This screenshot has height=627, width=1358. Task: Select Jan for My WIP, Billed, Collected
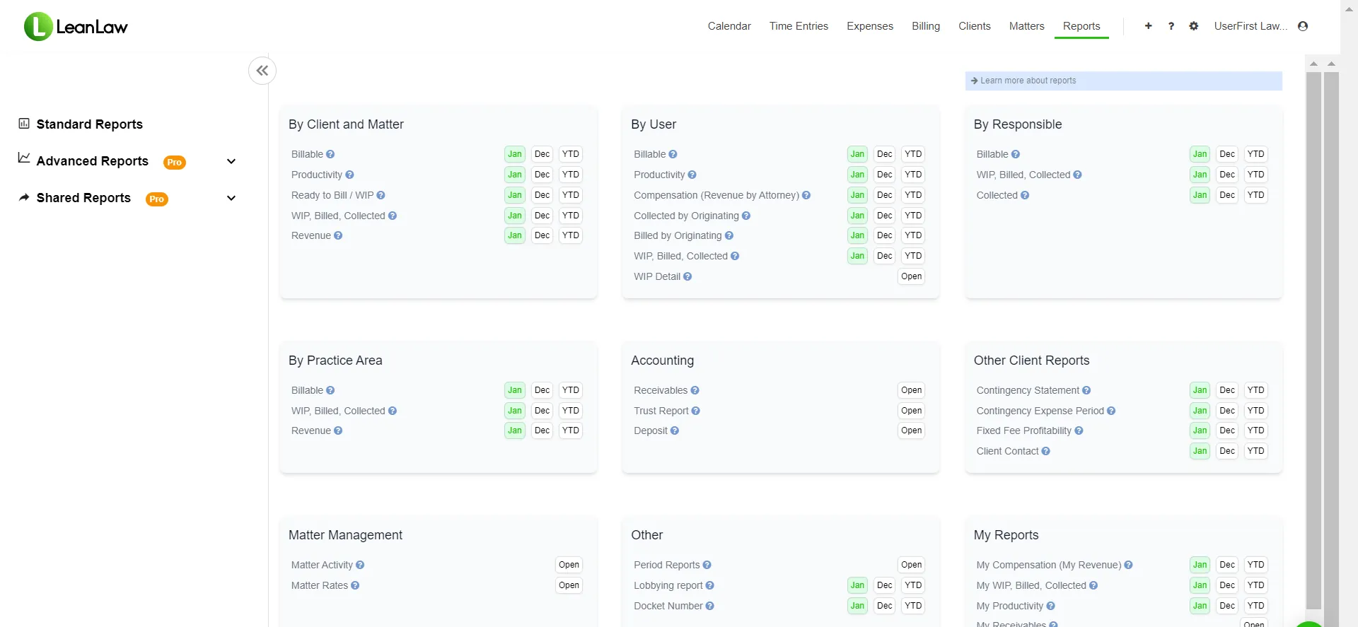coord(1200,585)
